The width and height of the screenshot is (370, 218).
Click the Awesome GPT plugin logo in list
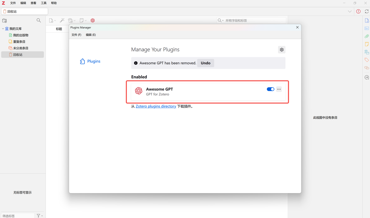point(139,91)
